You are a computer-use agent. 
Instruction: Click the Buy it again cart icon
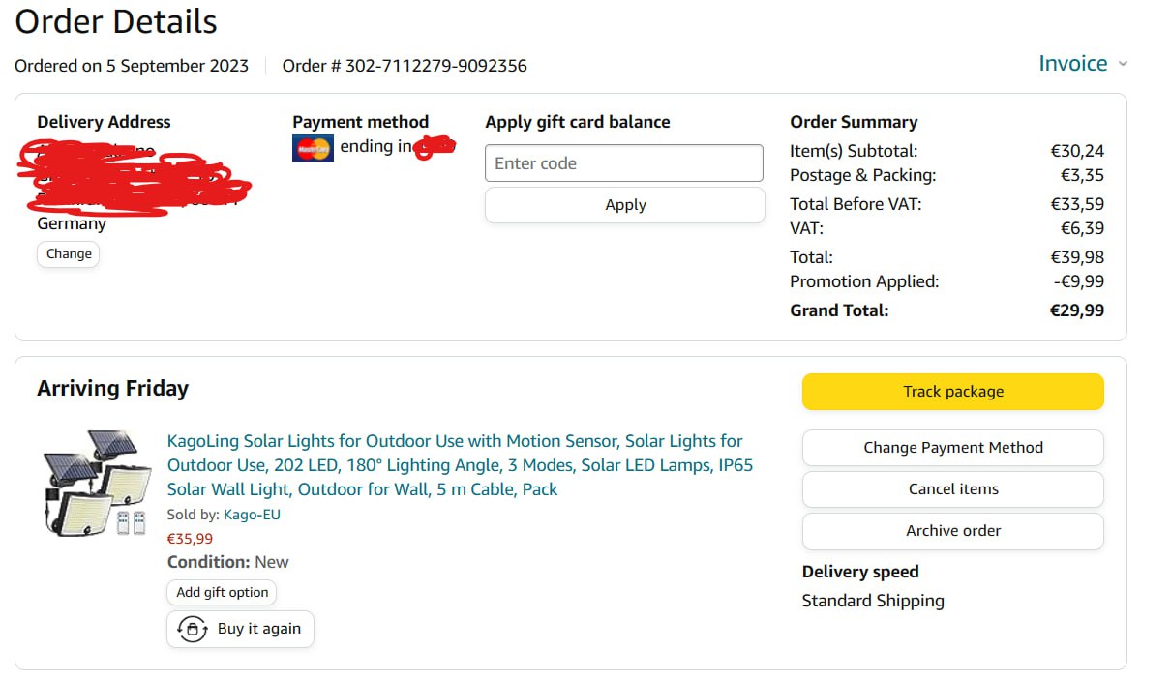click(193, 629)
